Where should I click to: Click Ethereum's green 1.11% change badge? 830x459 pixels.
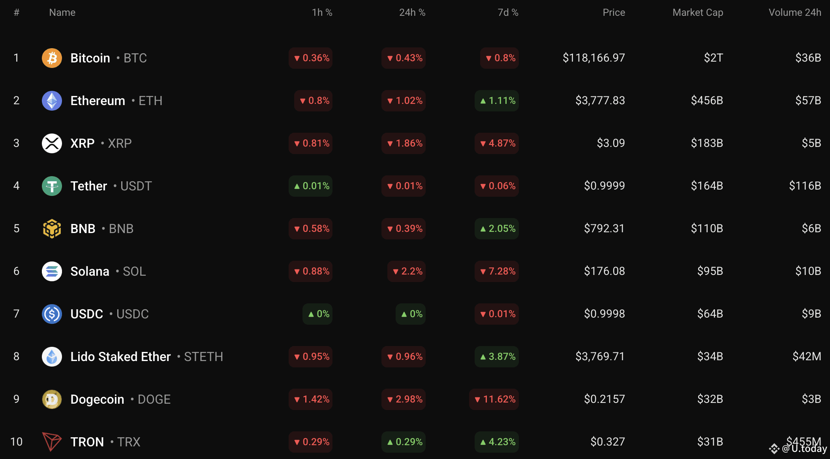(497, 101)
